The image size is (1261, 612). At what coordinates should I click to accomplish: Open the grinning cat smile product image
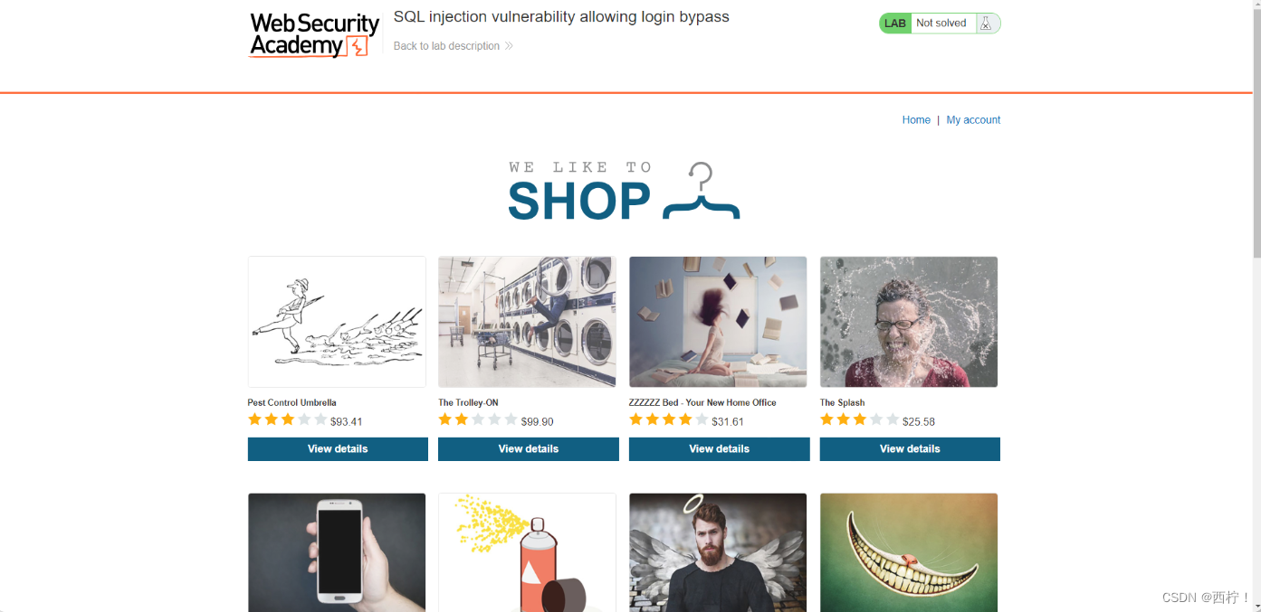click(909, 552)
